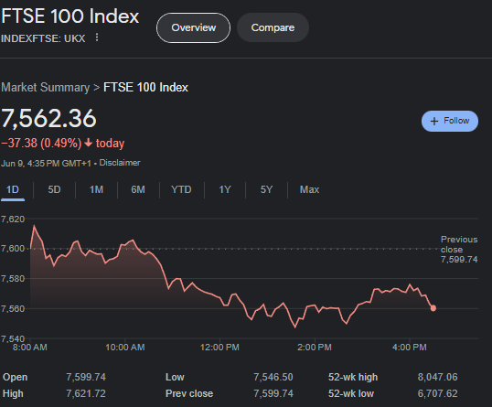
Task: Click the Prev close value 7,599.74
Action: [273, 393]
